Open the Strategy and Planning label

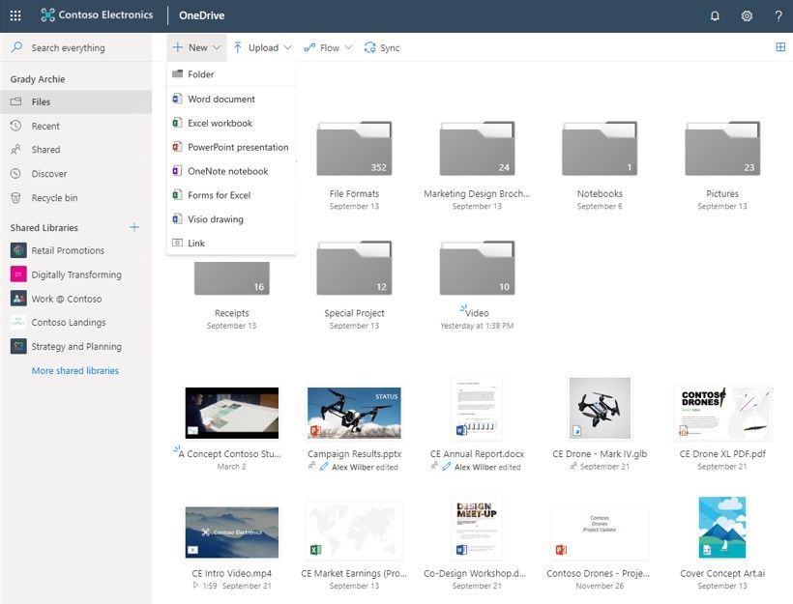coord(76,346)
